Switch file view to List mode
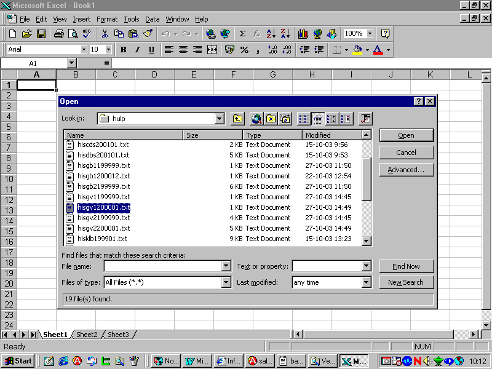Viewport: 492px width, 369px height. click(x=304, y=119)
